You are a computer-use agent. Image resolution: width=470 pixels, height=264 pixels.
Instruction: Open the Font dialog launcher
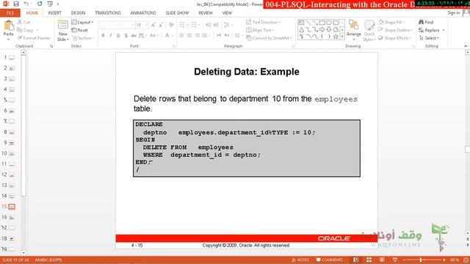pos(174,46)
